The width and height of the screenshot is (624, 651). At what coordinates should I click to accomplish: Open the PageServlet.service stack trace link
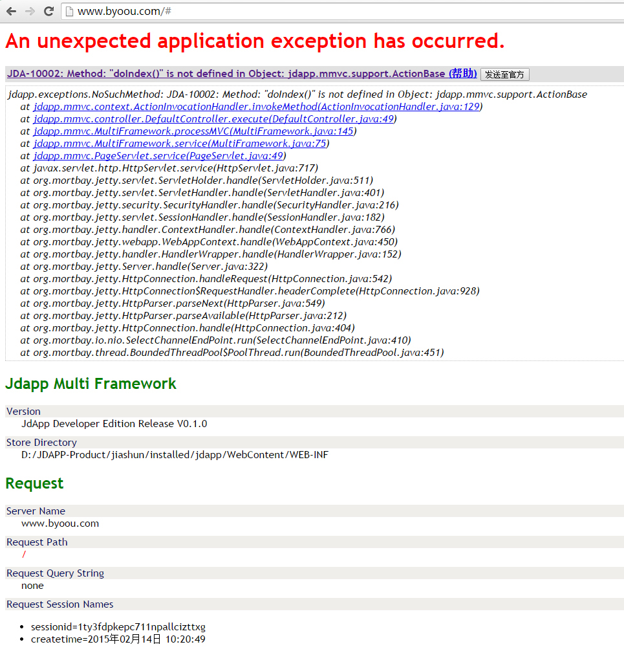coord(158,156)
